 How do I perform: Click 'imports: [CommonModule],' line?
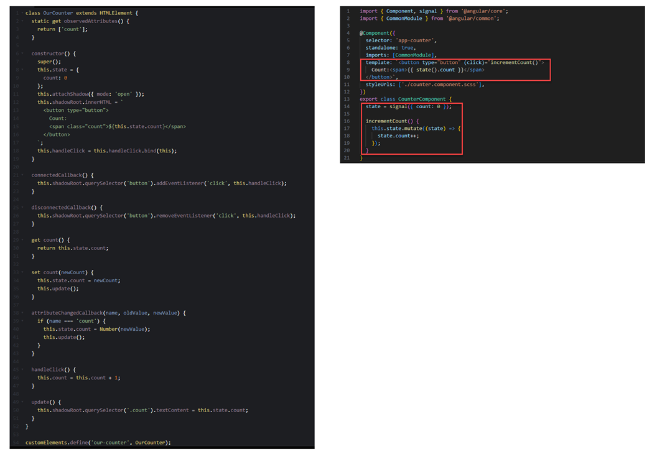401,55
